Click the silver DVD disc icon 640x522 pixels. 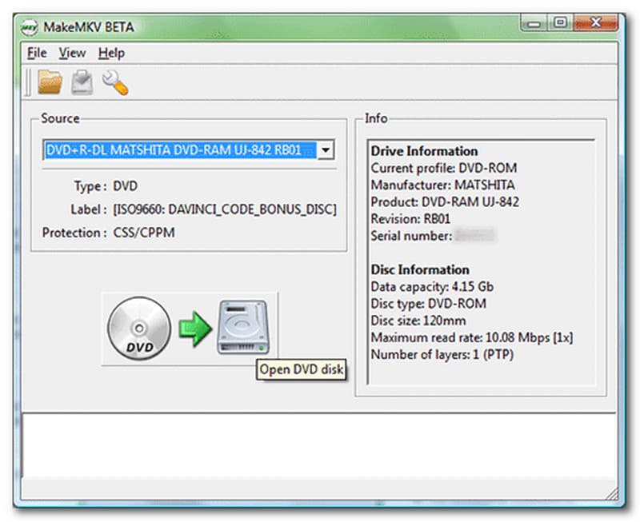[138, 327]
